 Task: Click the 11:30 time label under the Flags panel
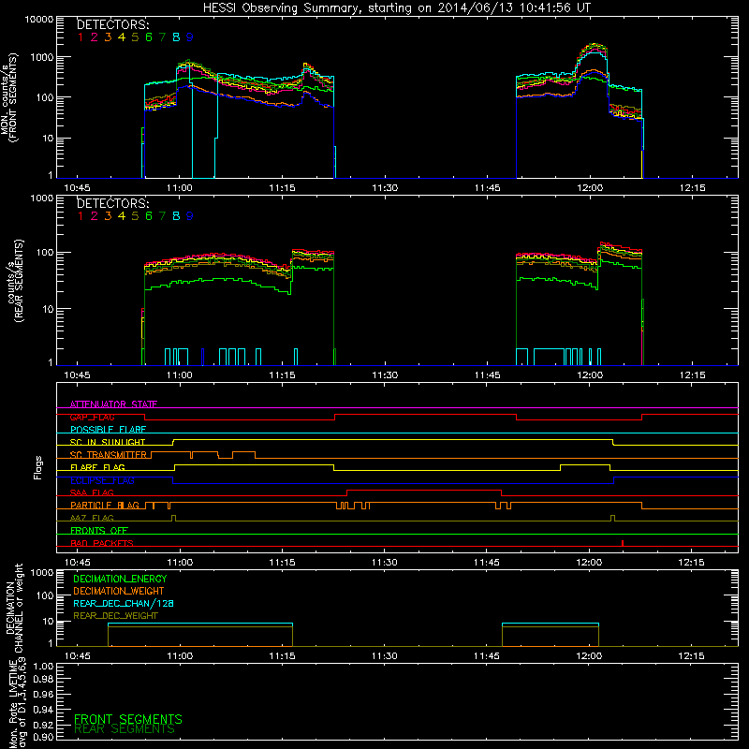coord(385,562)
